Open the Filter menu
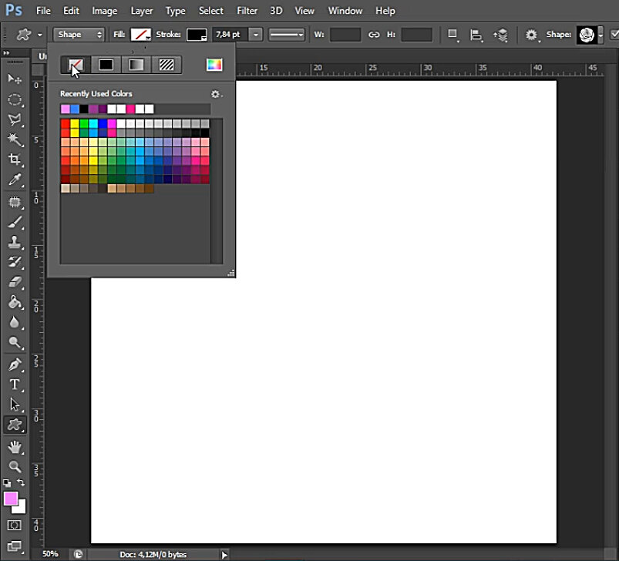 [247, 11]
